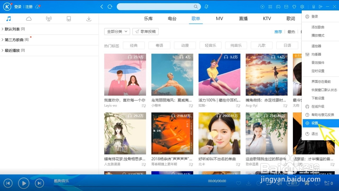
Task: Choose 帮助与意见反馈 in the main menu
Action: coord(321,115)
